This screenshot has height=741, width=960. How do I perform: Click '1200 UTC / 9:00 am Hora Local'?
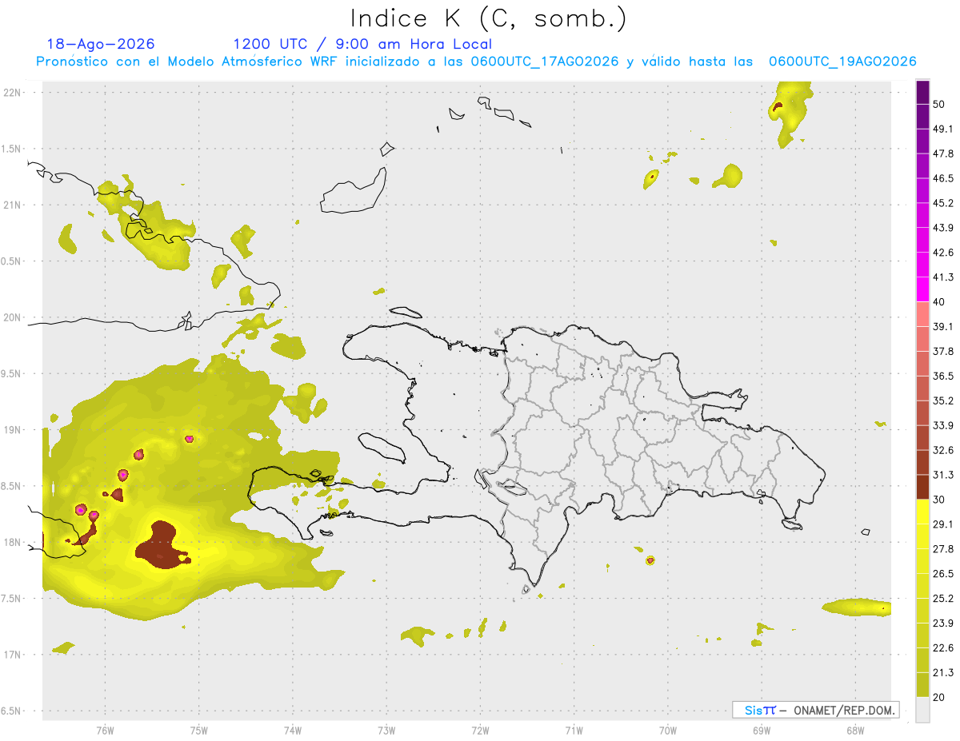[x=362, y=44]
